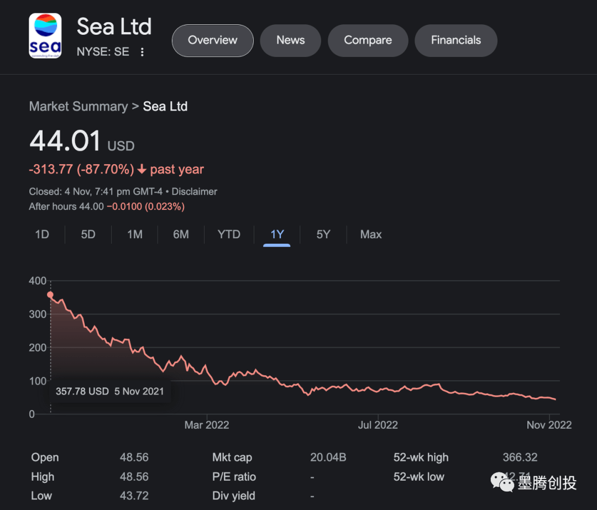Set chart range to 6M
Screen dimensions: 597x510
[x=181, y=234]
